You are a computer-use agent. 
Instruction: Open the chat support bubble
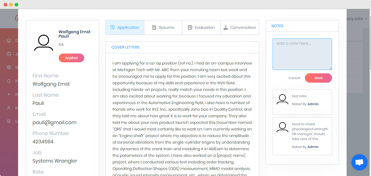pos(359,162)
